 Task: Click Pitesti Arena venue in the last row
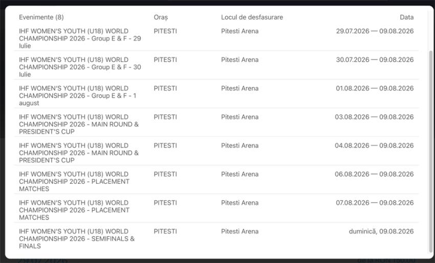tap(240, 231)
